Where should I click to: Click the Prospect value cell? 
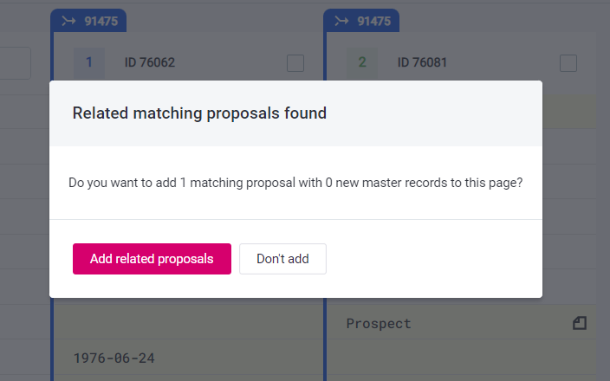(379, 323)
